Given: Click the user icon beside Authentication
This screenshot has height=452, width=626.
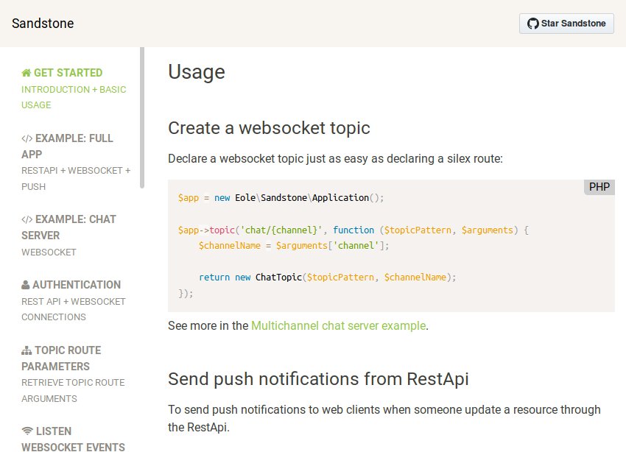Looking at the screenshot, I should (26, 285).
